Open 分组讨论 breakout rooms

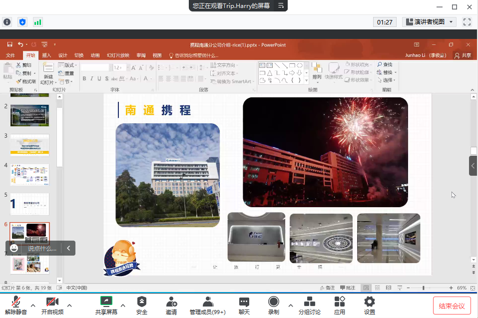[x=310, y=305]
